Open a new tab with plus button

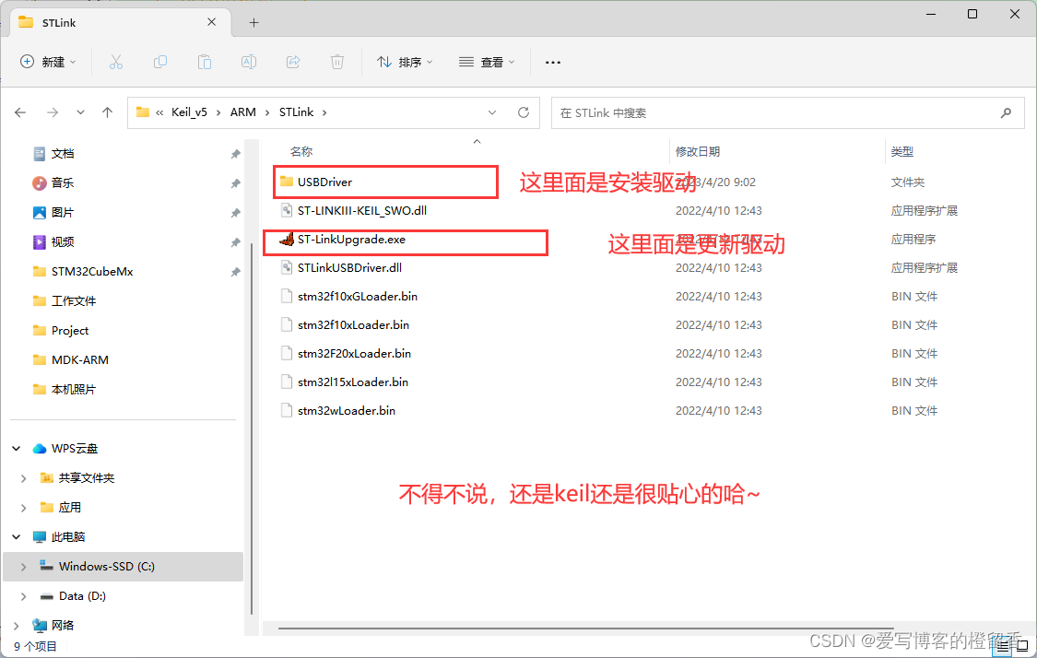(x=254, y=22)
